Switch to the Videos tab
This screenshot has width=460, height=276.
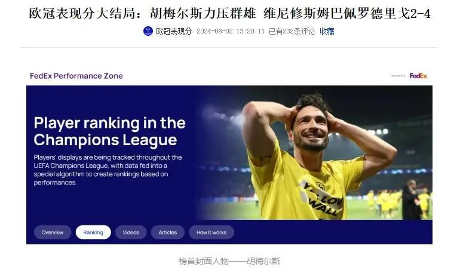[131, 232]
